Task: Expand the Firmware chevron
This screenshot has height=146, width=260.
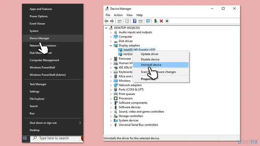Action: 111,59
